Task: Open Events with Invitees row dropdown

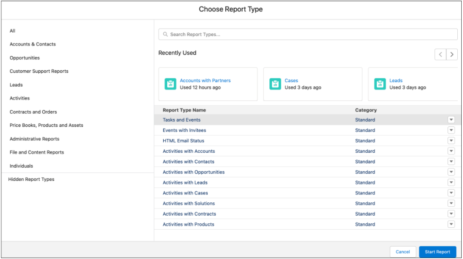Action: [x=451, y=130]
